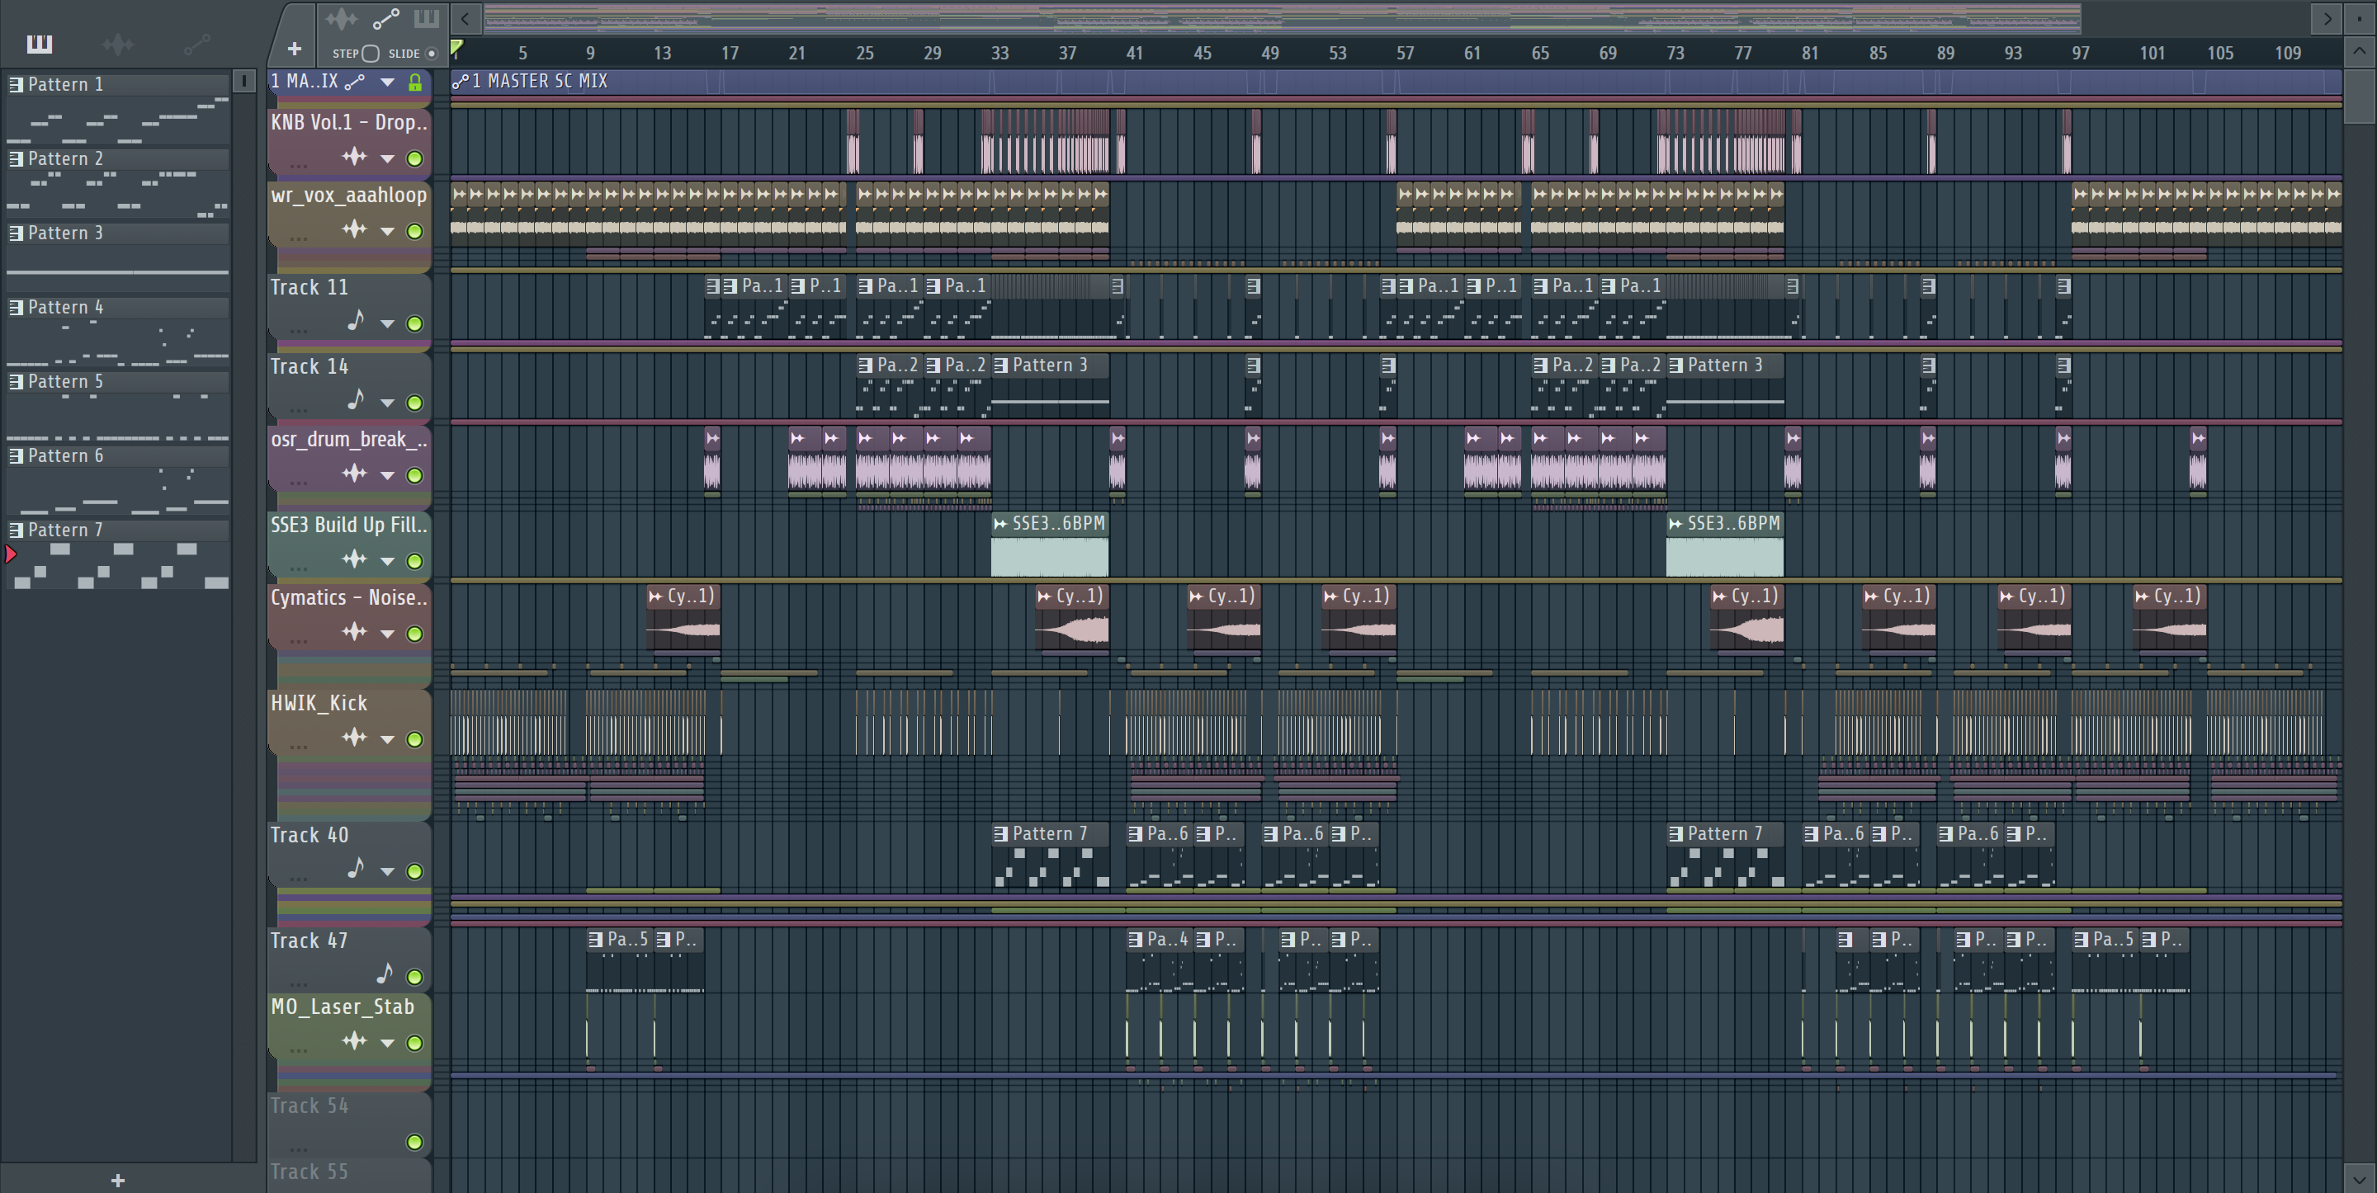This screenshot has width=2377, height=1193.
Task: Open the dropdown arrow on the HWIK_Kick track
Action: [388, 739]
